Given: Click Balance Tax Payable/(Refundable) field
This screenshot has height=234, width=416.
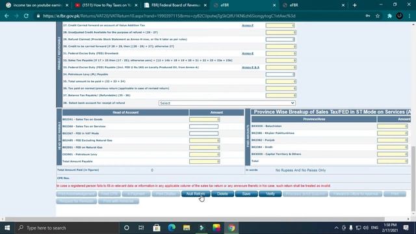Looking at the screenshot, I should (x=281, y=96).
